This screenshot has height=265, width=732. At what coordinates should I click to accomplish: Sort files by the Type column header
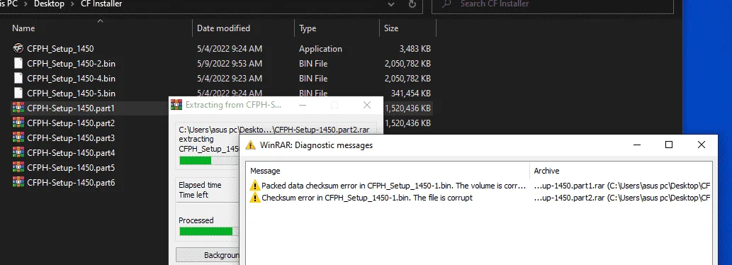click(308, 28)
